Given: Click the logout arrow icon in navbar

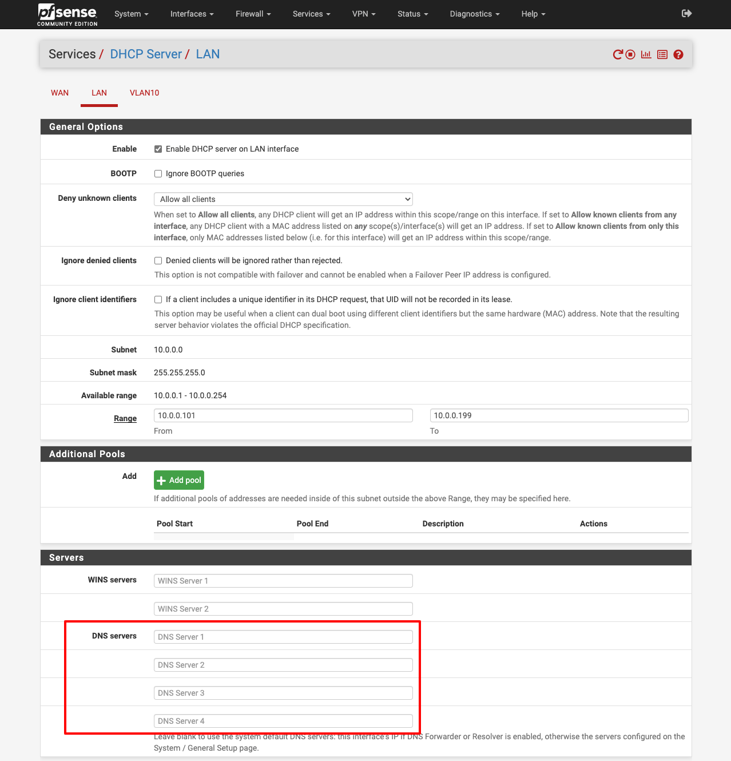Looking at the screenshot, I should coord(687,13).
